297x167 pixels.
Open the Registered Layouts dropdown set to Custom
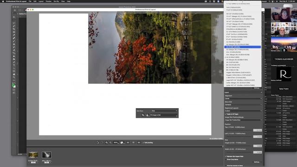pyautogui.click(x=243, y=111)
